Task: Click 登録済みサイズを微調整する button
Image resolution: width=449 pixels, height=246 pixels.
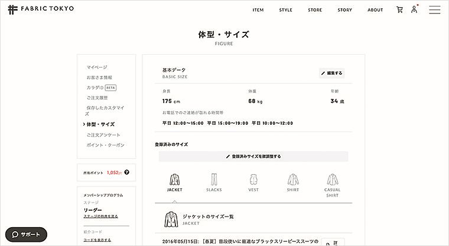Action: point(253,157)
